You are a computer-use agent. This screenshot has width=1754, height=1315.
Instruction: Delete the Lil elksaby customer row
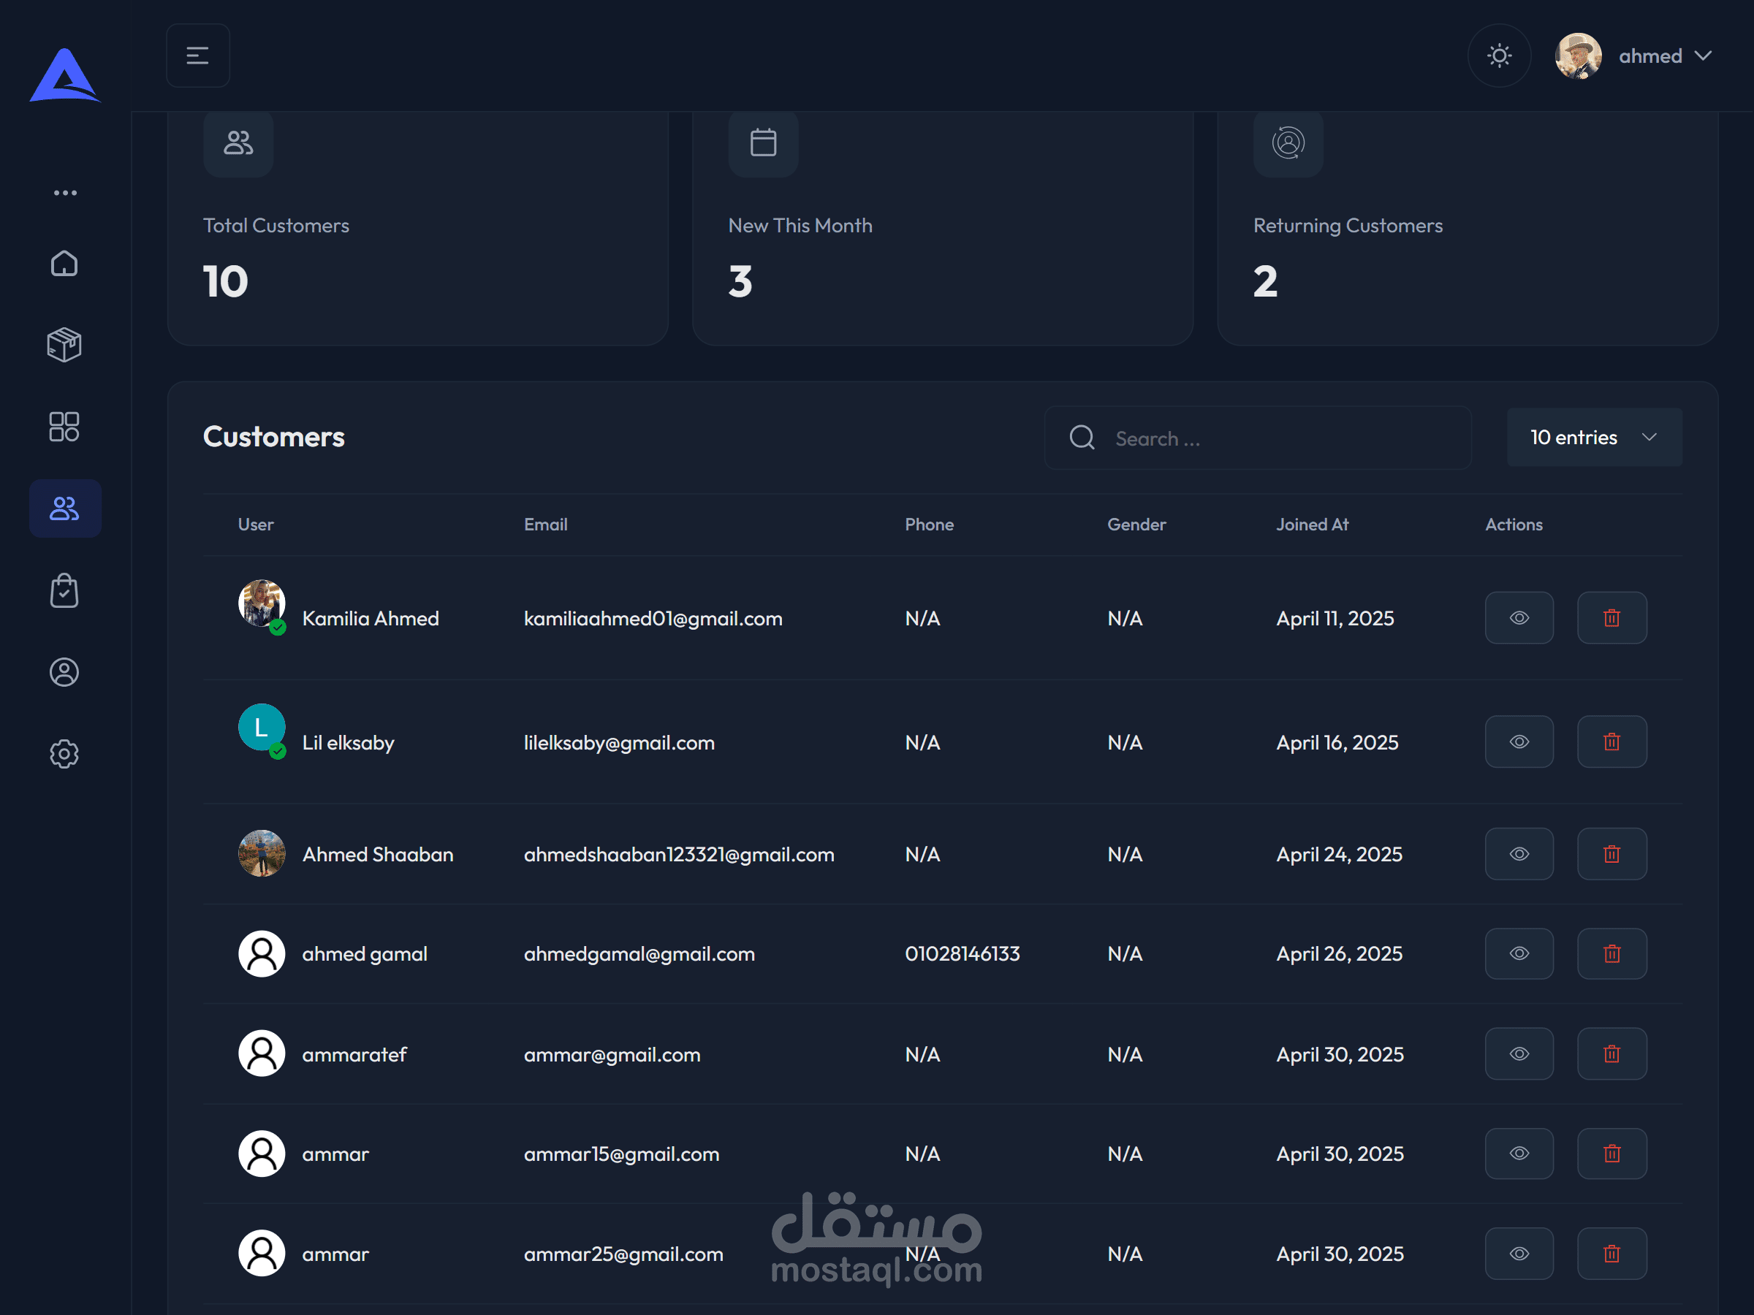coord(1612,742)
